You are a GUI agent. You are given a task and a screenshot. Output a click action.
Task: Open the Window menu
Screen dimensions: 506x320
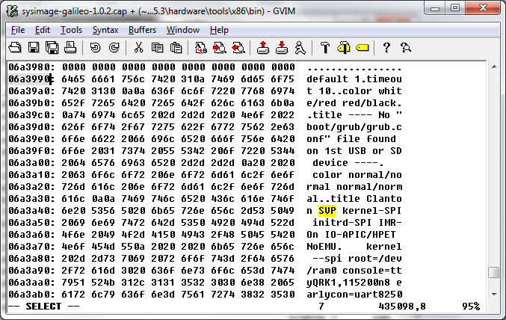[x=183, y=30]
